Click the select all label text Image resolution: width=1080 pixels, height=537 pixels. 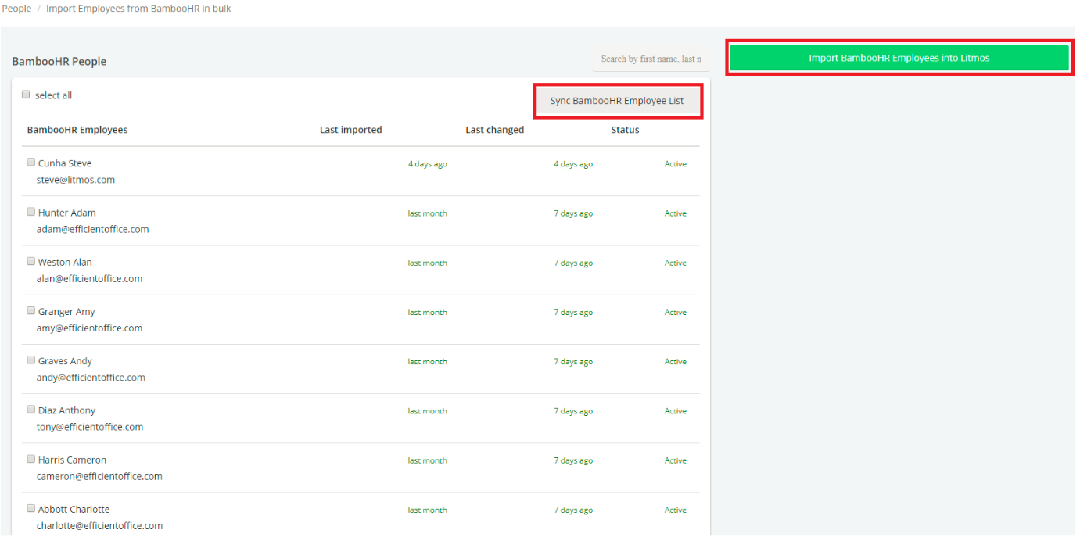click(53, 95)
